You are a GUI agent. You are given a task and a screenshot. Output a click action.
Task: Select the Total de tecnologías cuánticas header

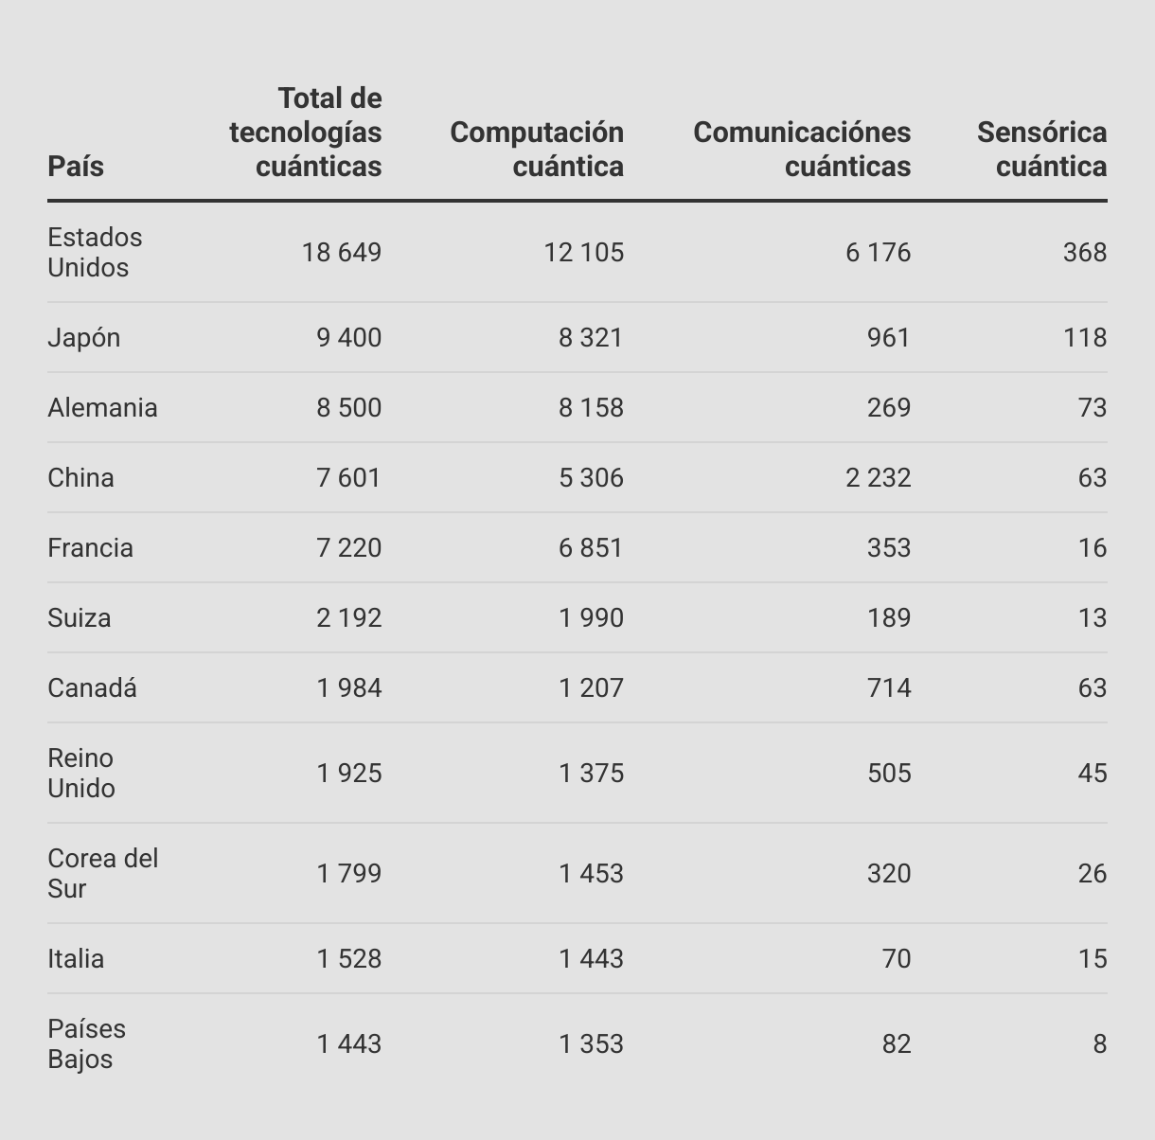click(x=305, y=132)
